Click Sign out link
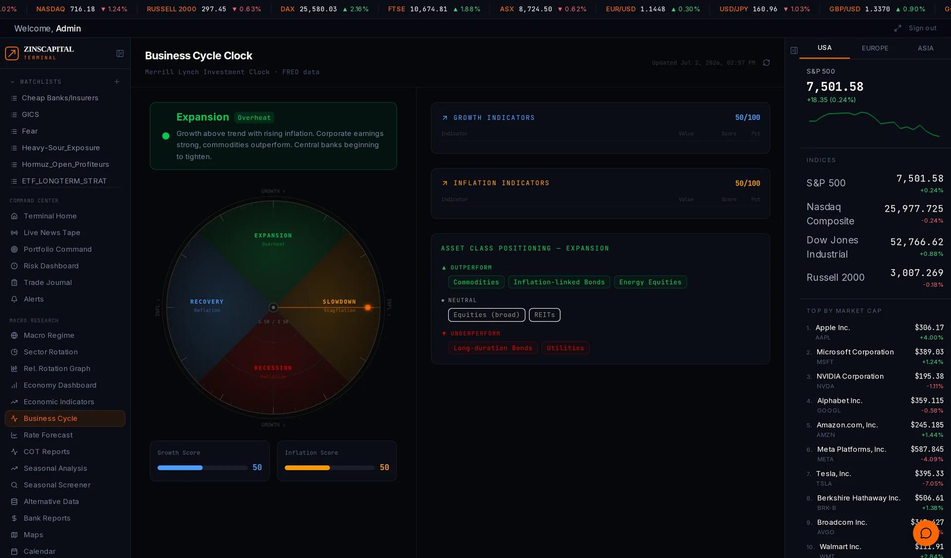 [922, 28]
